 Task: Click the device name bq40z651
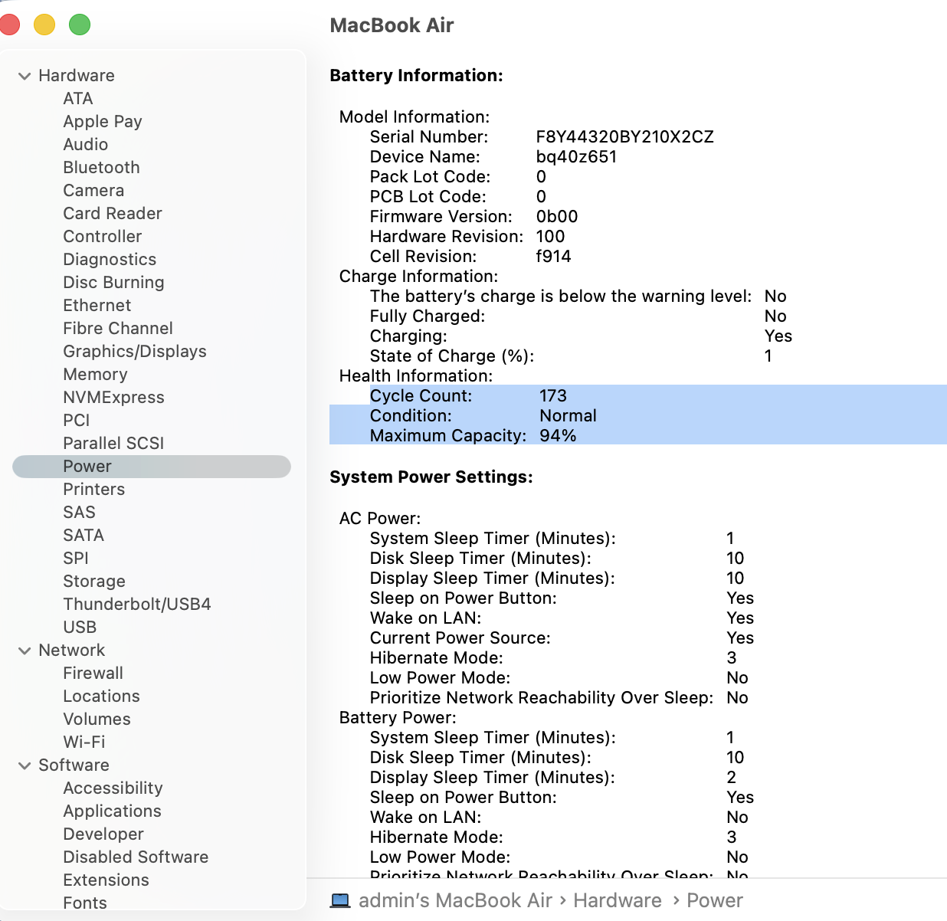[576, 157]
